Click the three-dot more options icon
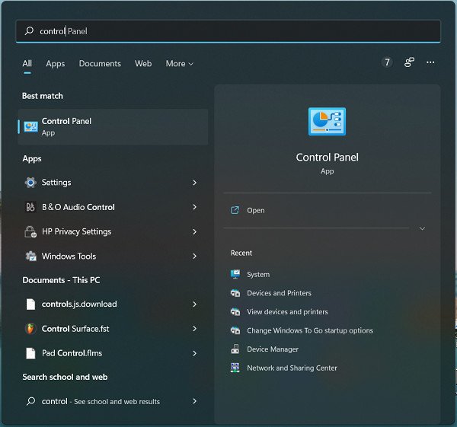Viewport: 457px width, 427px height. pos(430,62)
